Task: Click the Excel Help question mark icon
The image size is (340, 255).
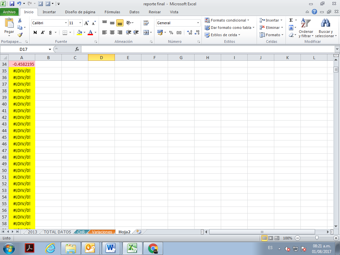Action: (314, 12)
